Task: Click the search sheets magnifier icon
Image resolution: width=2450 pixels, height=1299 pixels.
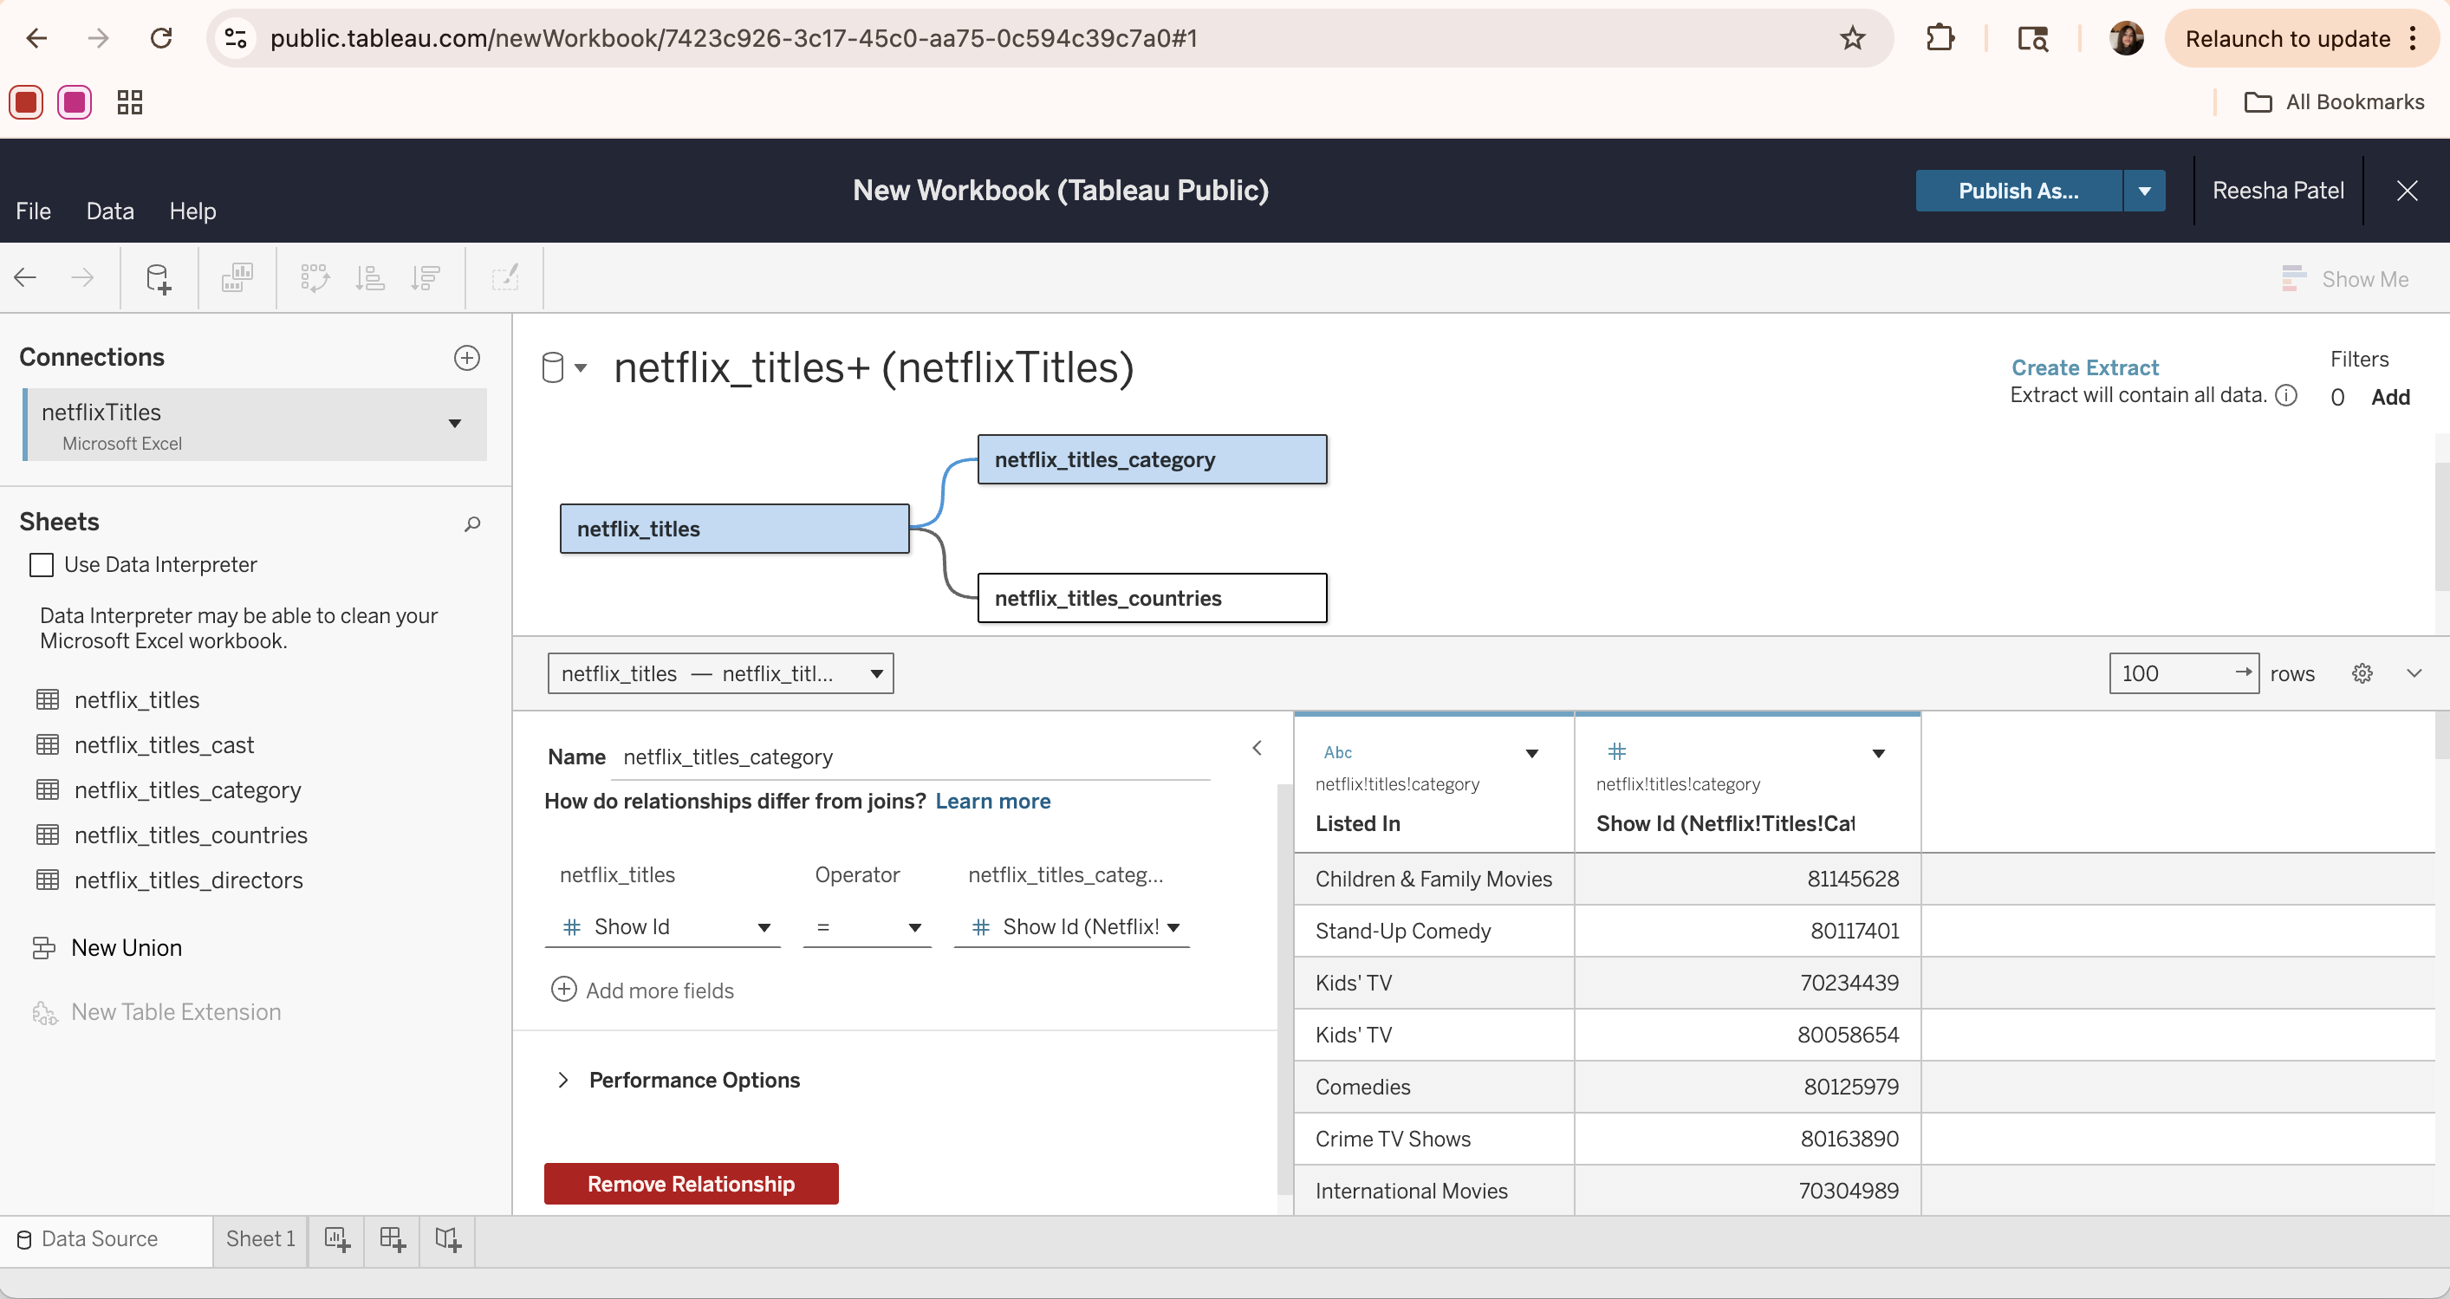Action: click(471, 523)
